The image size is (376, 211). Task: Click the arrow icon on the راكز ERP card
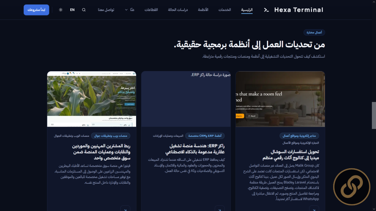tap(220, 210)
